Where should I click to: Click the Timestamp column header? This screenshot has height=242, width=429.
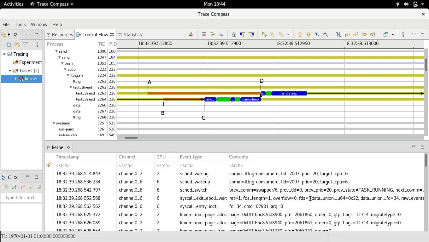click(x=85, y=157)
